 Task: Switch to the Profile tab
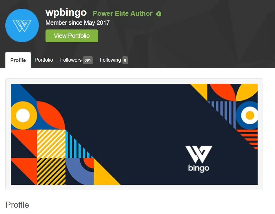(18, 60)
